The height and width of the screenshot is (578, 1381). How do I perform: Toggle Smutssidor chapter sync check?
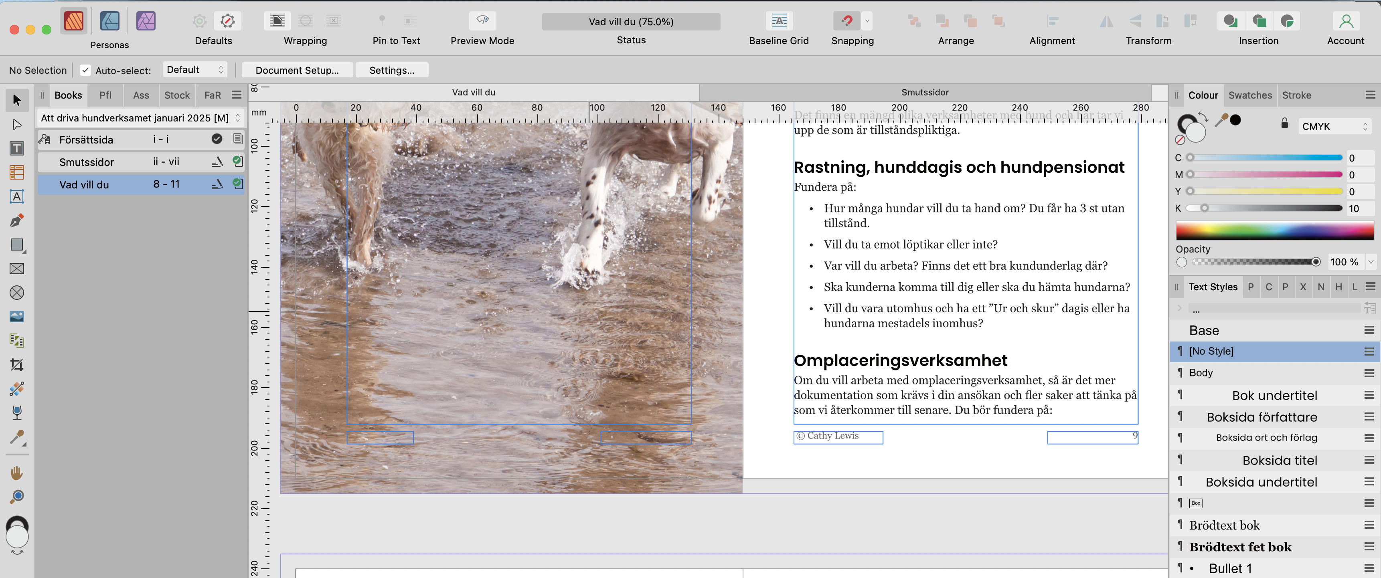click(237, 161)
